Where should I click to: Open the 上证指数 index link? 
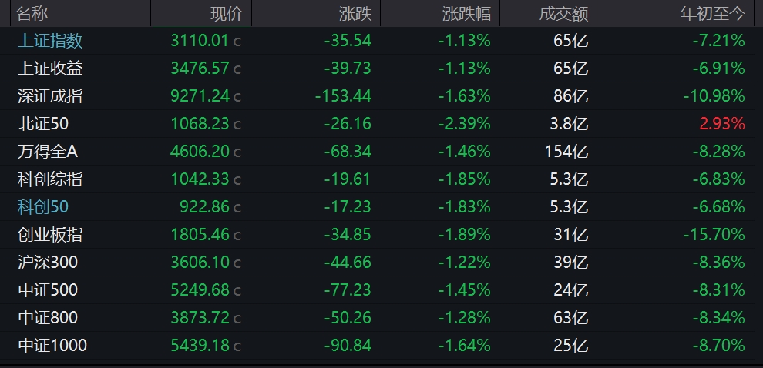[50, 41]
